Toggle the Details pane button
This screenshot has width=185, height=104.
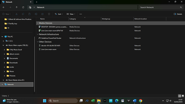178,14
